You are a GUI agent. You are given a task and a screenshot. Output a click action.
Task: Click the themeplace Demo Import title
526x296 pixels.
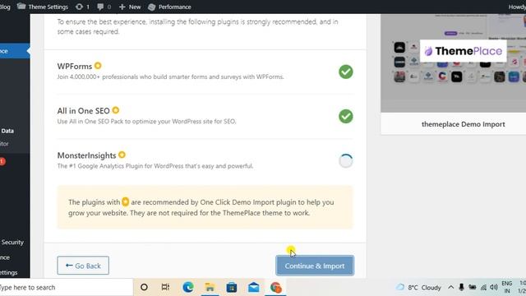click(464, 124)
